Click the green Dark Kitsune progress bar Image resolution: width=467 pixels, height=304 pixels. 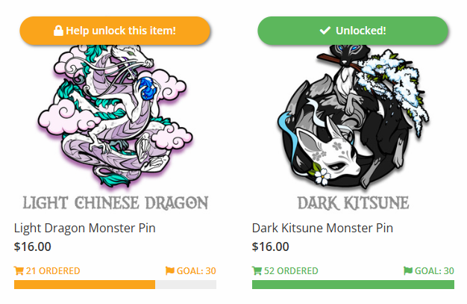pos(353,285)
